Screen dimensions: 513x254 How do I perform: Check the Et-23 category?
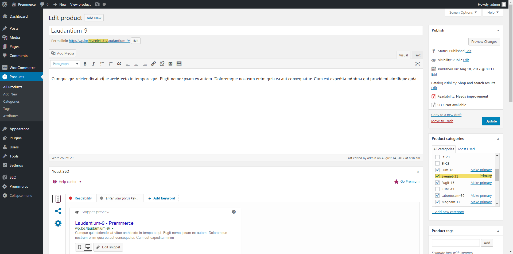pyautogui.click(x=437, y=163)
